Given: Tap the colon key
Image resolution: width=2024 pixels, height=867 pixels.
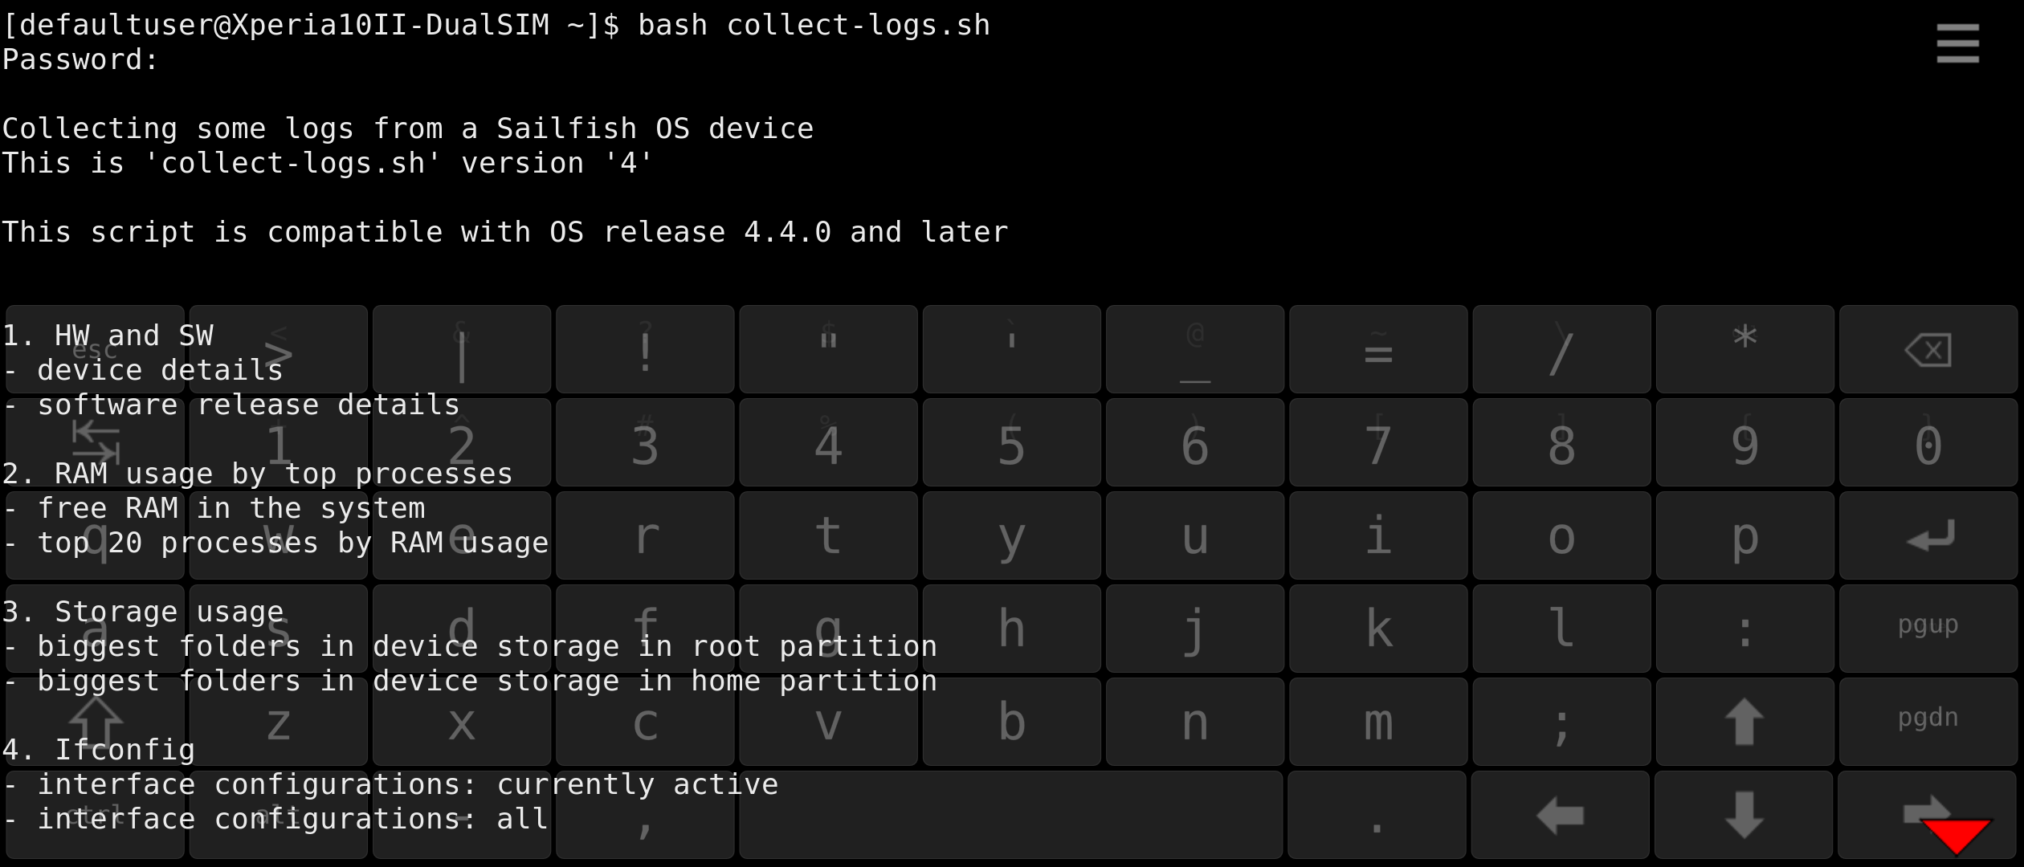Looking at the screenshot, I should tap(1744, 629).
